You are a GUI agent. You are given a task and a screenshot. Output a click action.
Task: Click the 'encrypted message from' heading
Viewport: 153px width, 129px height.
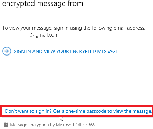pyautogui.click(x=42, y=3)
